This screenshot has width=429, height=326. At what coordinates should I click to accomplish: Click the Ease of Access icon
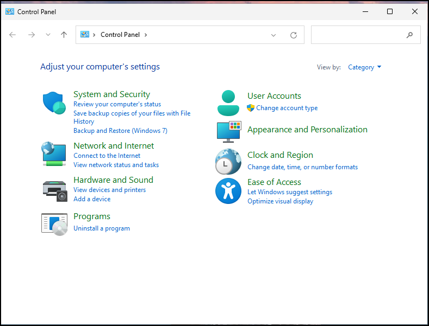228,191
